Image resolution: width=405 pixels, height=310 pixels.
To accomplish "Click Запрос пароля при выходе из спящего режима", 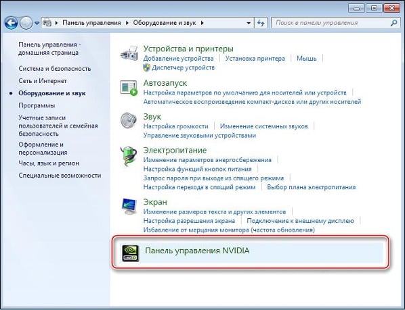I will click(x=213, y=178).
